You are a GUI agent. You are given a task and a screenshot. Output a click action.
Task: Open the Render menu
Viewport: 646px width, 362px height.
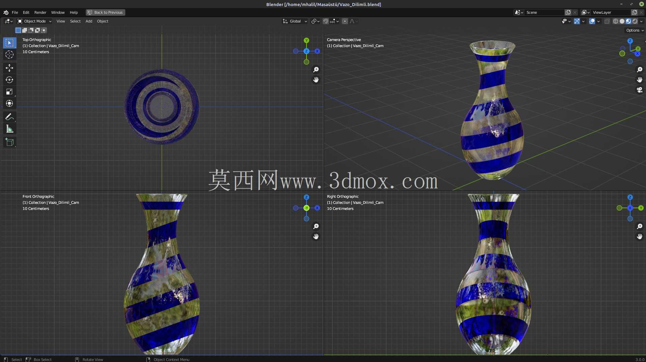pos(40,12)
